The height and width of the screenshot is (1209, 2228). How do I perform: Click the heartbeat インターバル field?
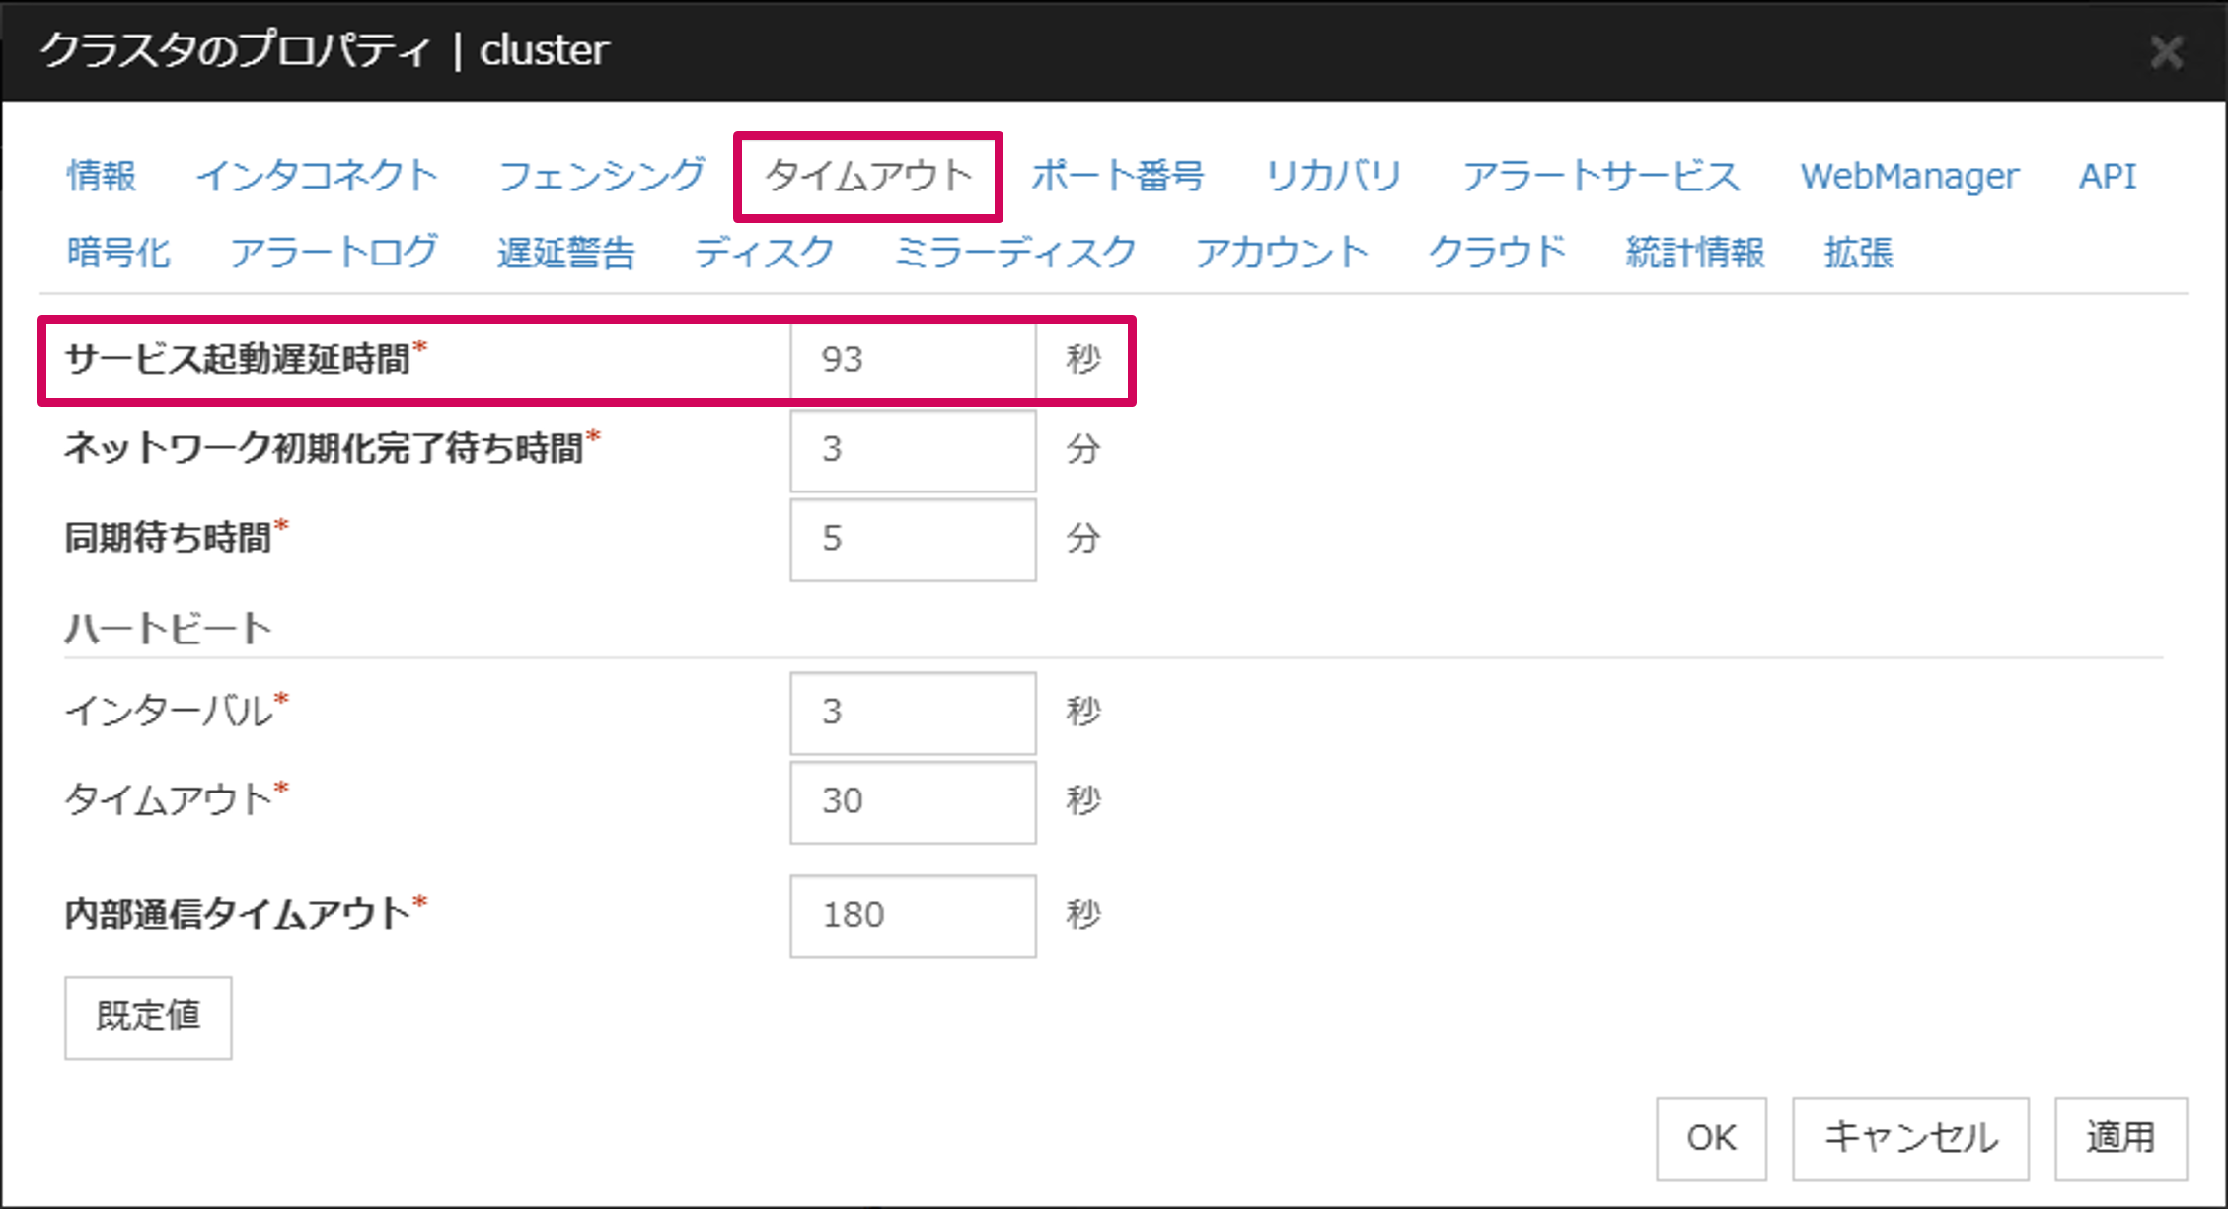pyautogui.click(x=913, y=713)
